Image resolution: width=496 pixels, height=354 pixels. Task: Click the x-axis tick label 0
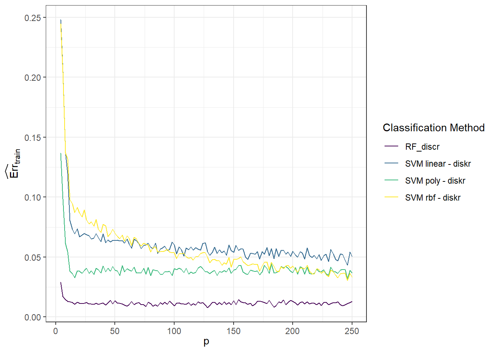(x=55, y=331)
